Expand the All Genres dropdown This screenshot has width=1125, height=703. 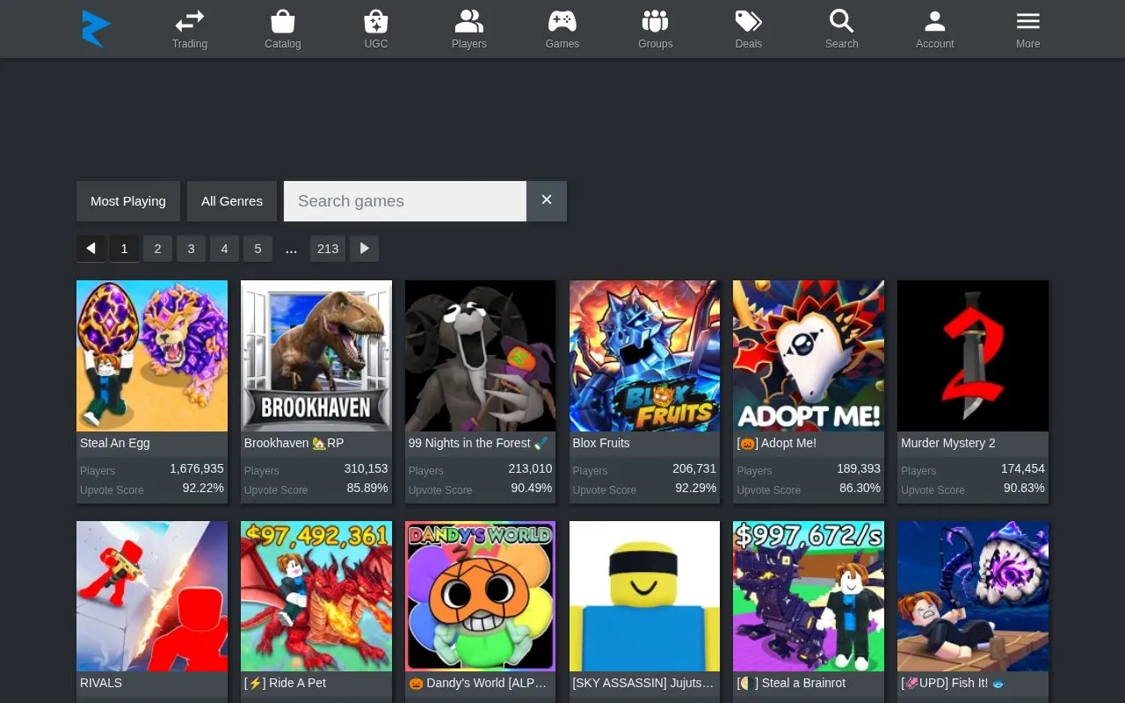[232, 201]
